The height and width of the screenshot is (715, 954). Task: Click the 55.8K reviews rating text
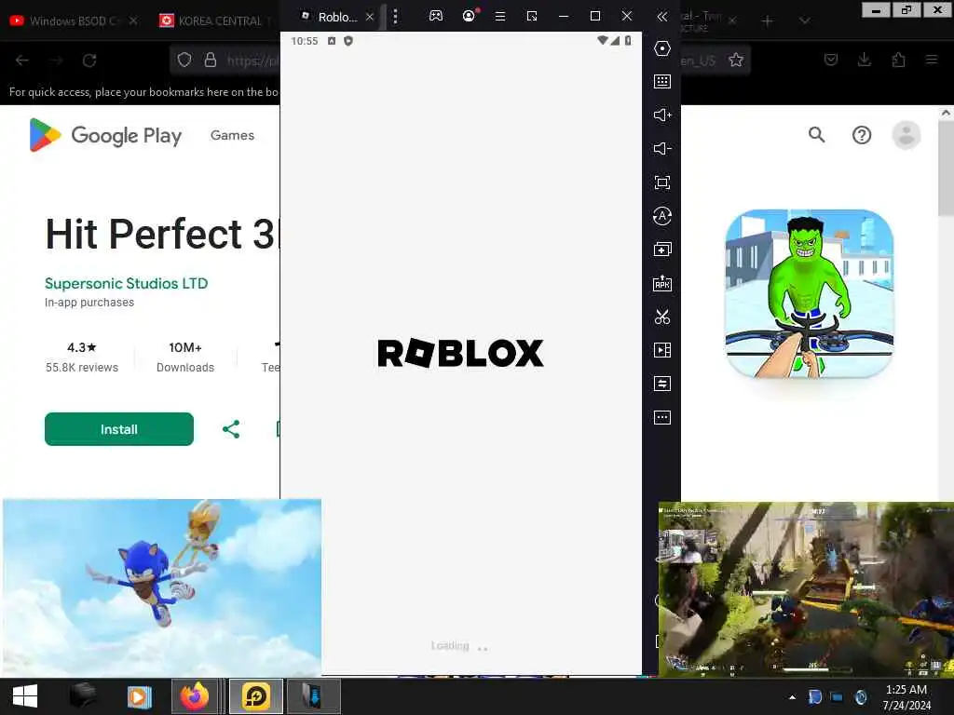[x=82, y=367]
